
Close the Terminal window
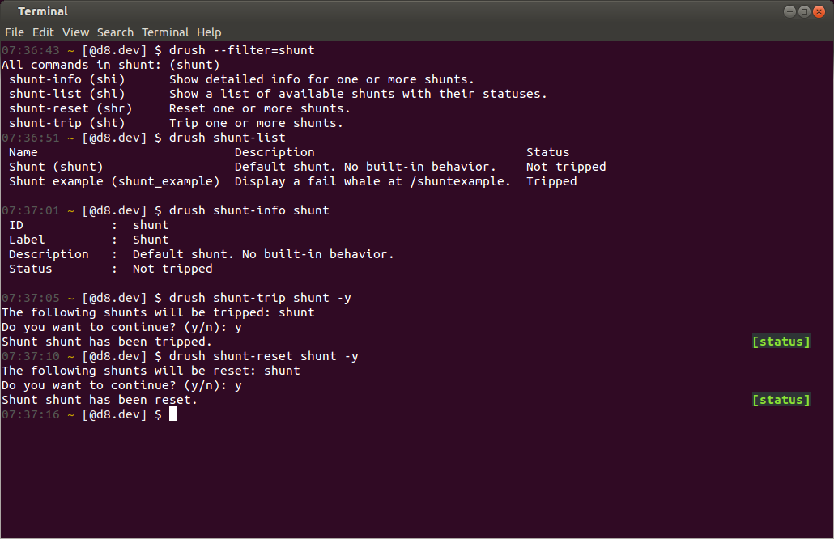819,11
